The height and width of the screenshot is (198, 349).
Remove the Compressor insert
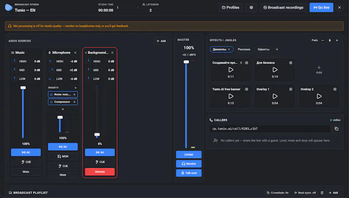point(74,102)
